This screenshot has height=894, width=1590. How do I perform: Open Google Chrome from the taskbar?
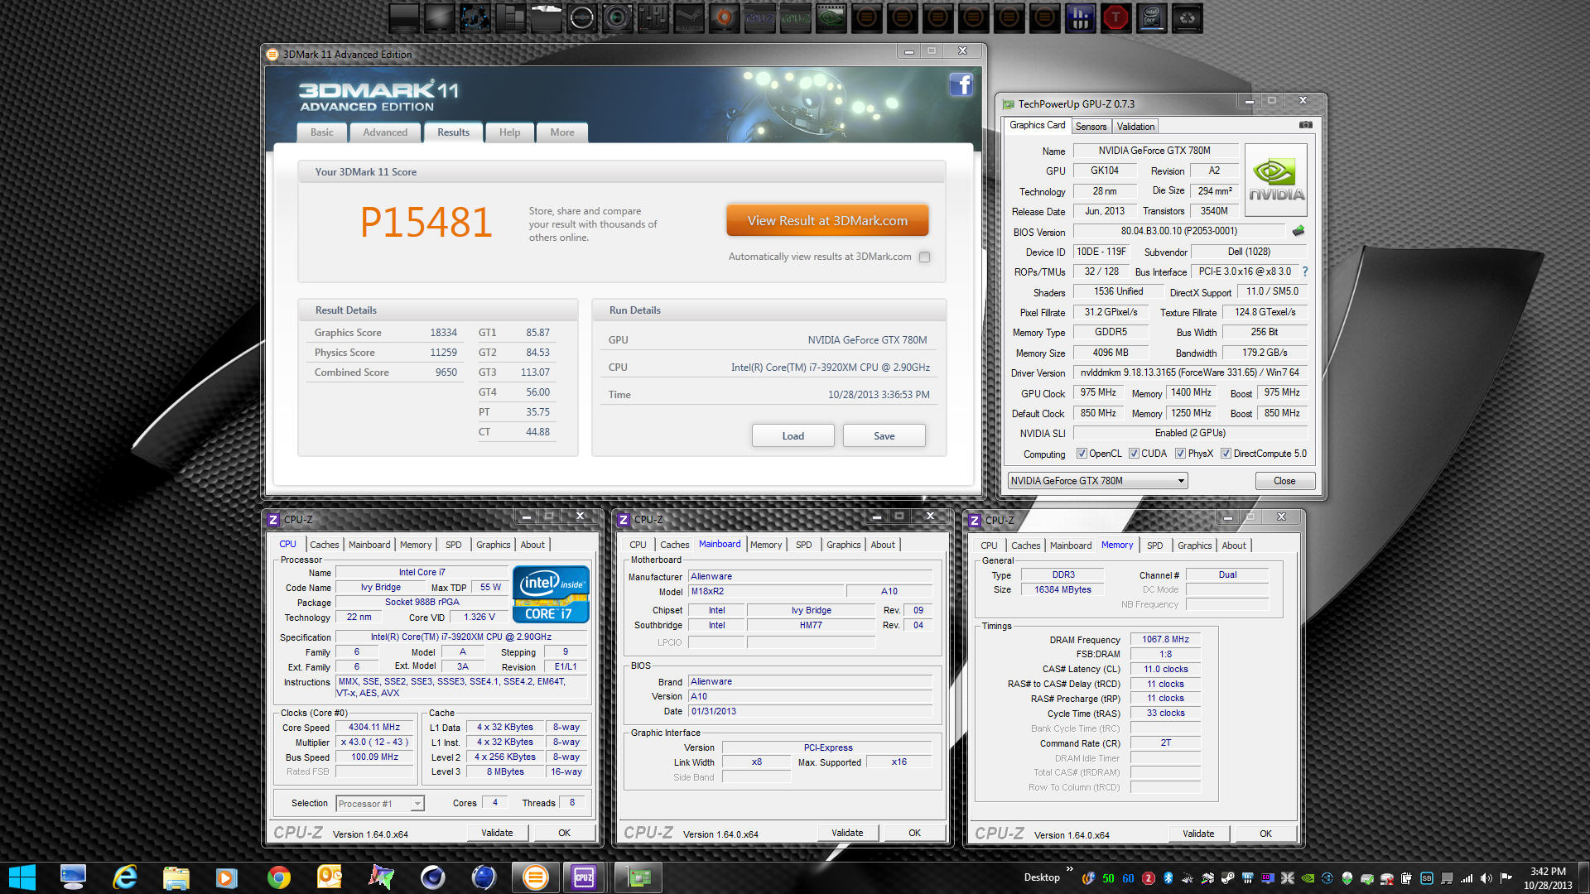click(x=278, y=877)
